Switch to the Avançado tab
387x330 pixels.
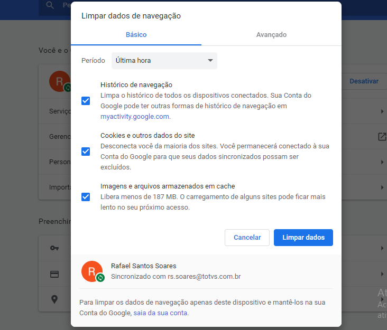[x=272, y=35]
